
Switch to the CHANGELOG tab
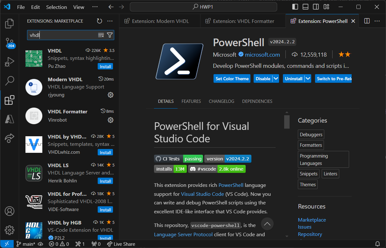221,101
